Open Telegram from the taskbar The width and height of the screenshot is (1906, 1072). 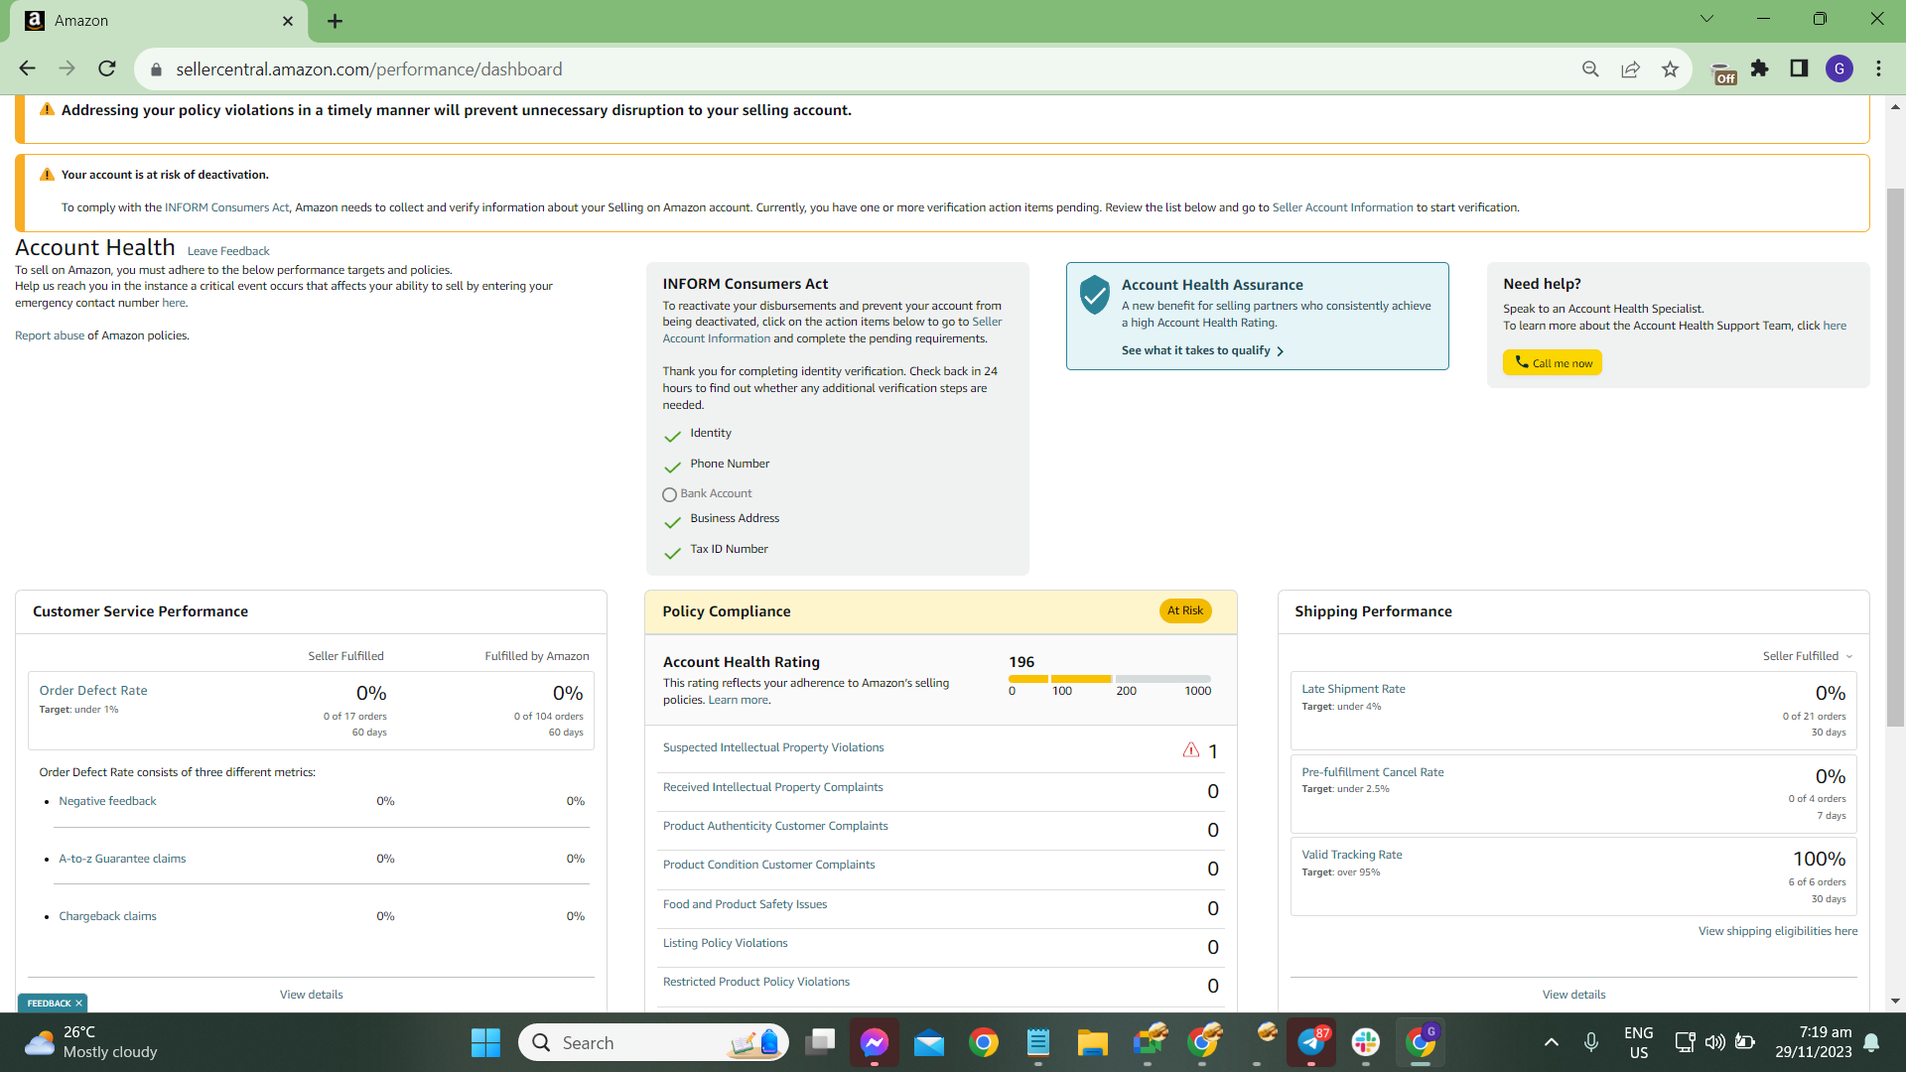[1310, 1042]
